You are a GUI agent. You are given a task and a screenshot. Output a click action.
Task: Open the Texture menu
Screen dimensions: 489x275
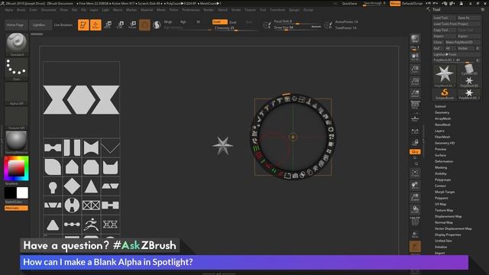[x=250, y=10]
